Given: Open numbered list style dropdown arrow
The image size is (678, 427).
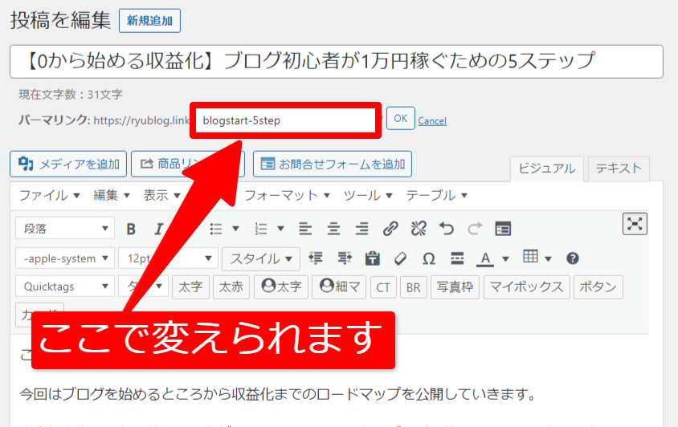Looking at the screenshot, I should (x=280, y=229).
